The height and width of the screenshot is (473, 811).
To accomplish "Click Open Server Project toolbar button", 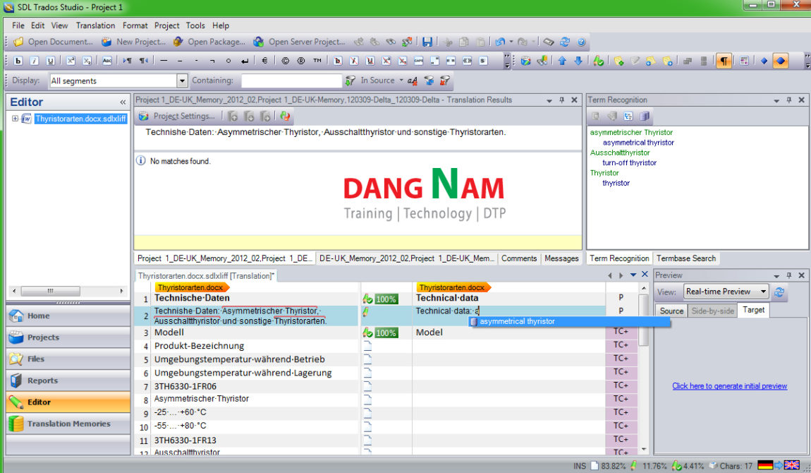I will tap(299, 42).
